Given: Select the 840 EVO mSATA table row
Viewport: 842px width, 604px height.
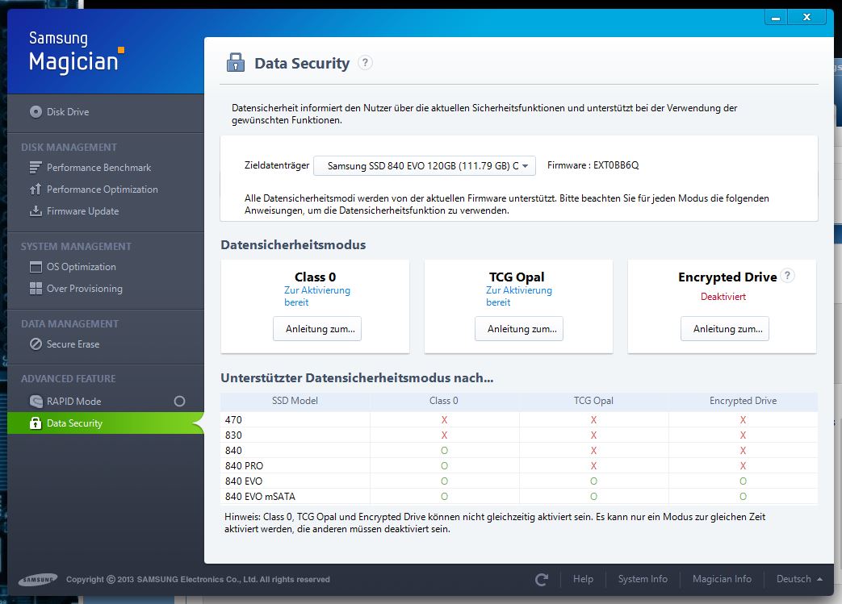Looking at the screenshot, I should 519,496.
